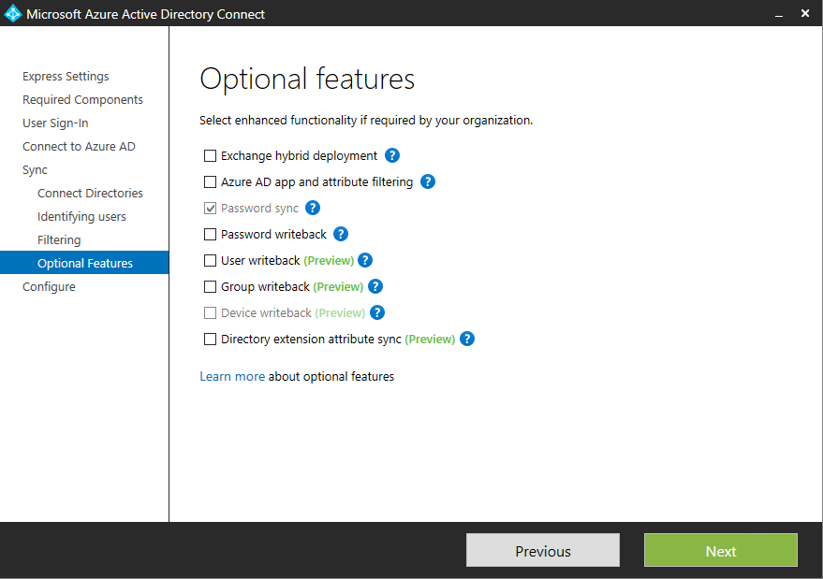
Task: Enable Directory extension attribute sync checkbox
Action: pos(210,339)
